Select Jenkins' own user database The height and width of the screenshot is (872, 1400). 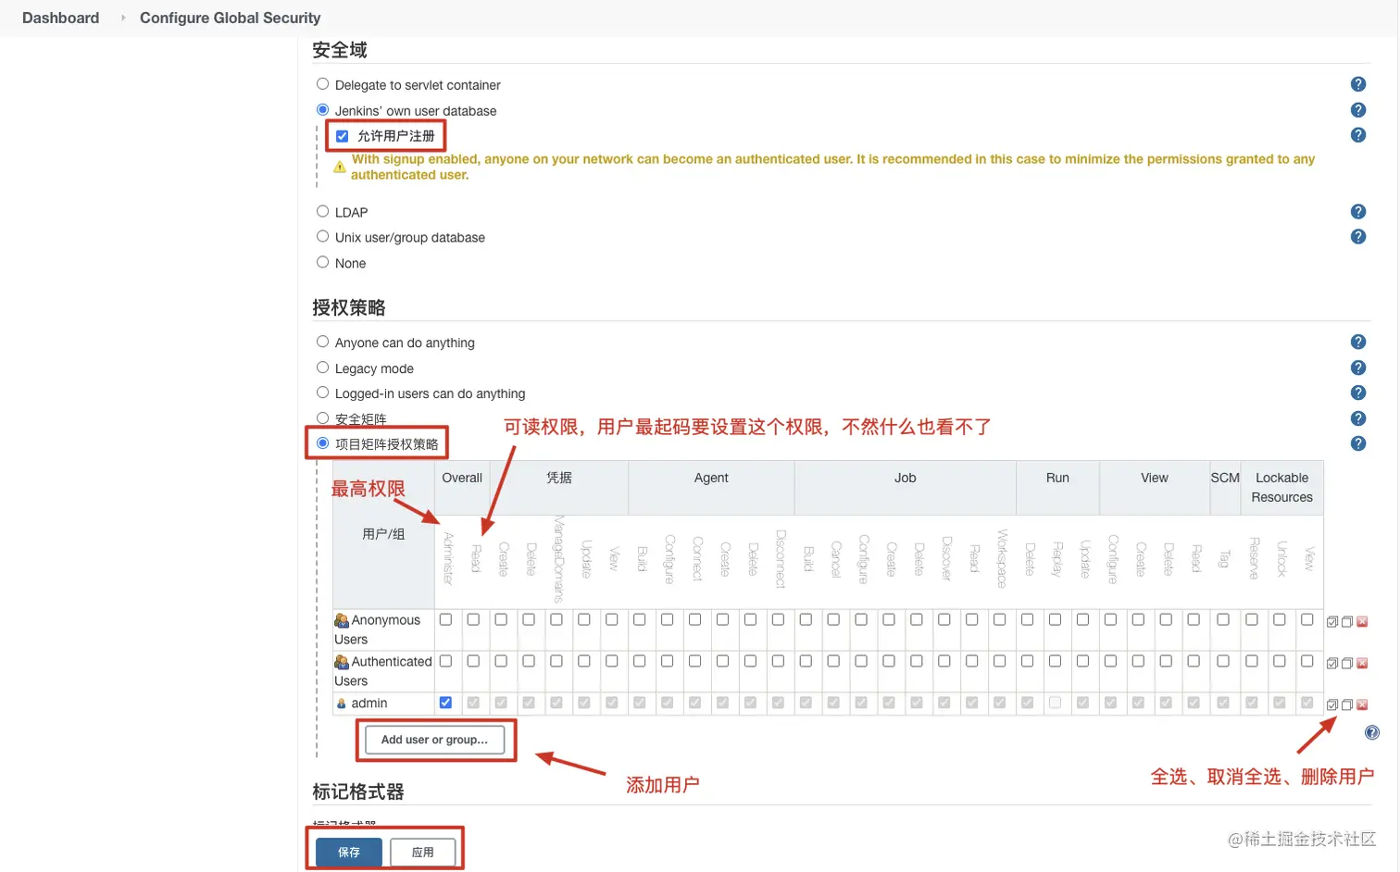coord(322,109)
